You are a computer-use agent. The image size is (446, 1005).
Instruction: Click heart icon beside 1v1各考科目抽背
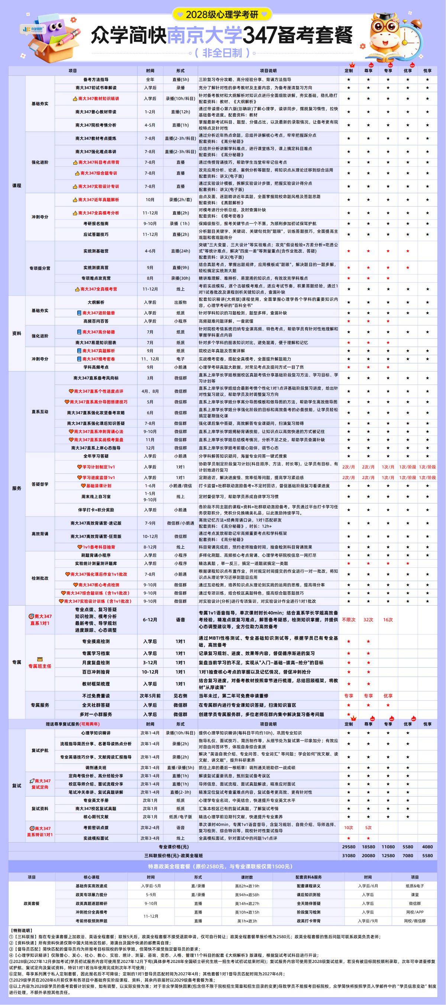point(79,547)
